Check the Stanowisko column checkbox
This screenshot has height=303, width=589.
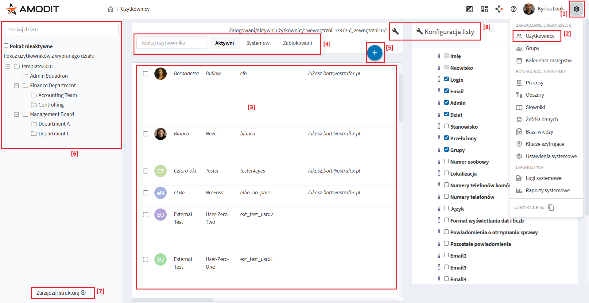pyautogui.click(x=446, y=126)
